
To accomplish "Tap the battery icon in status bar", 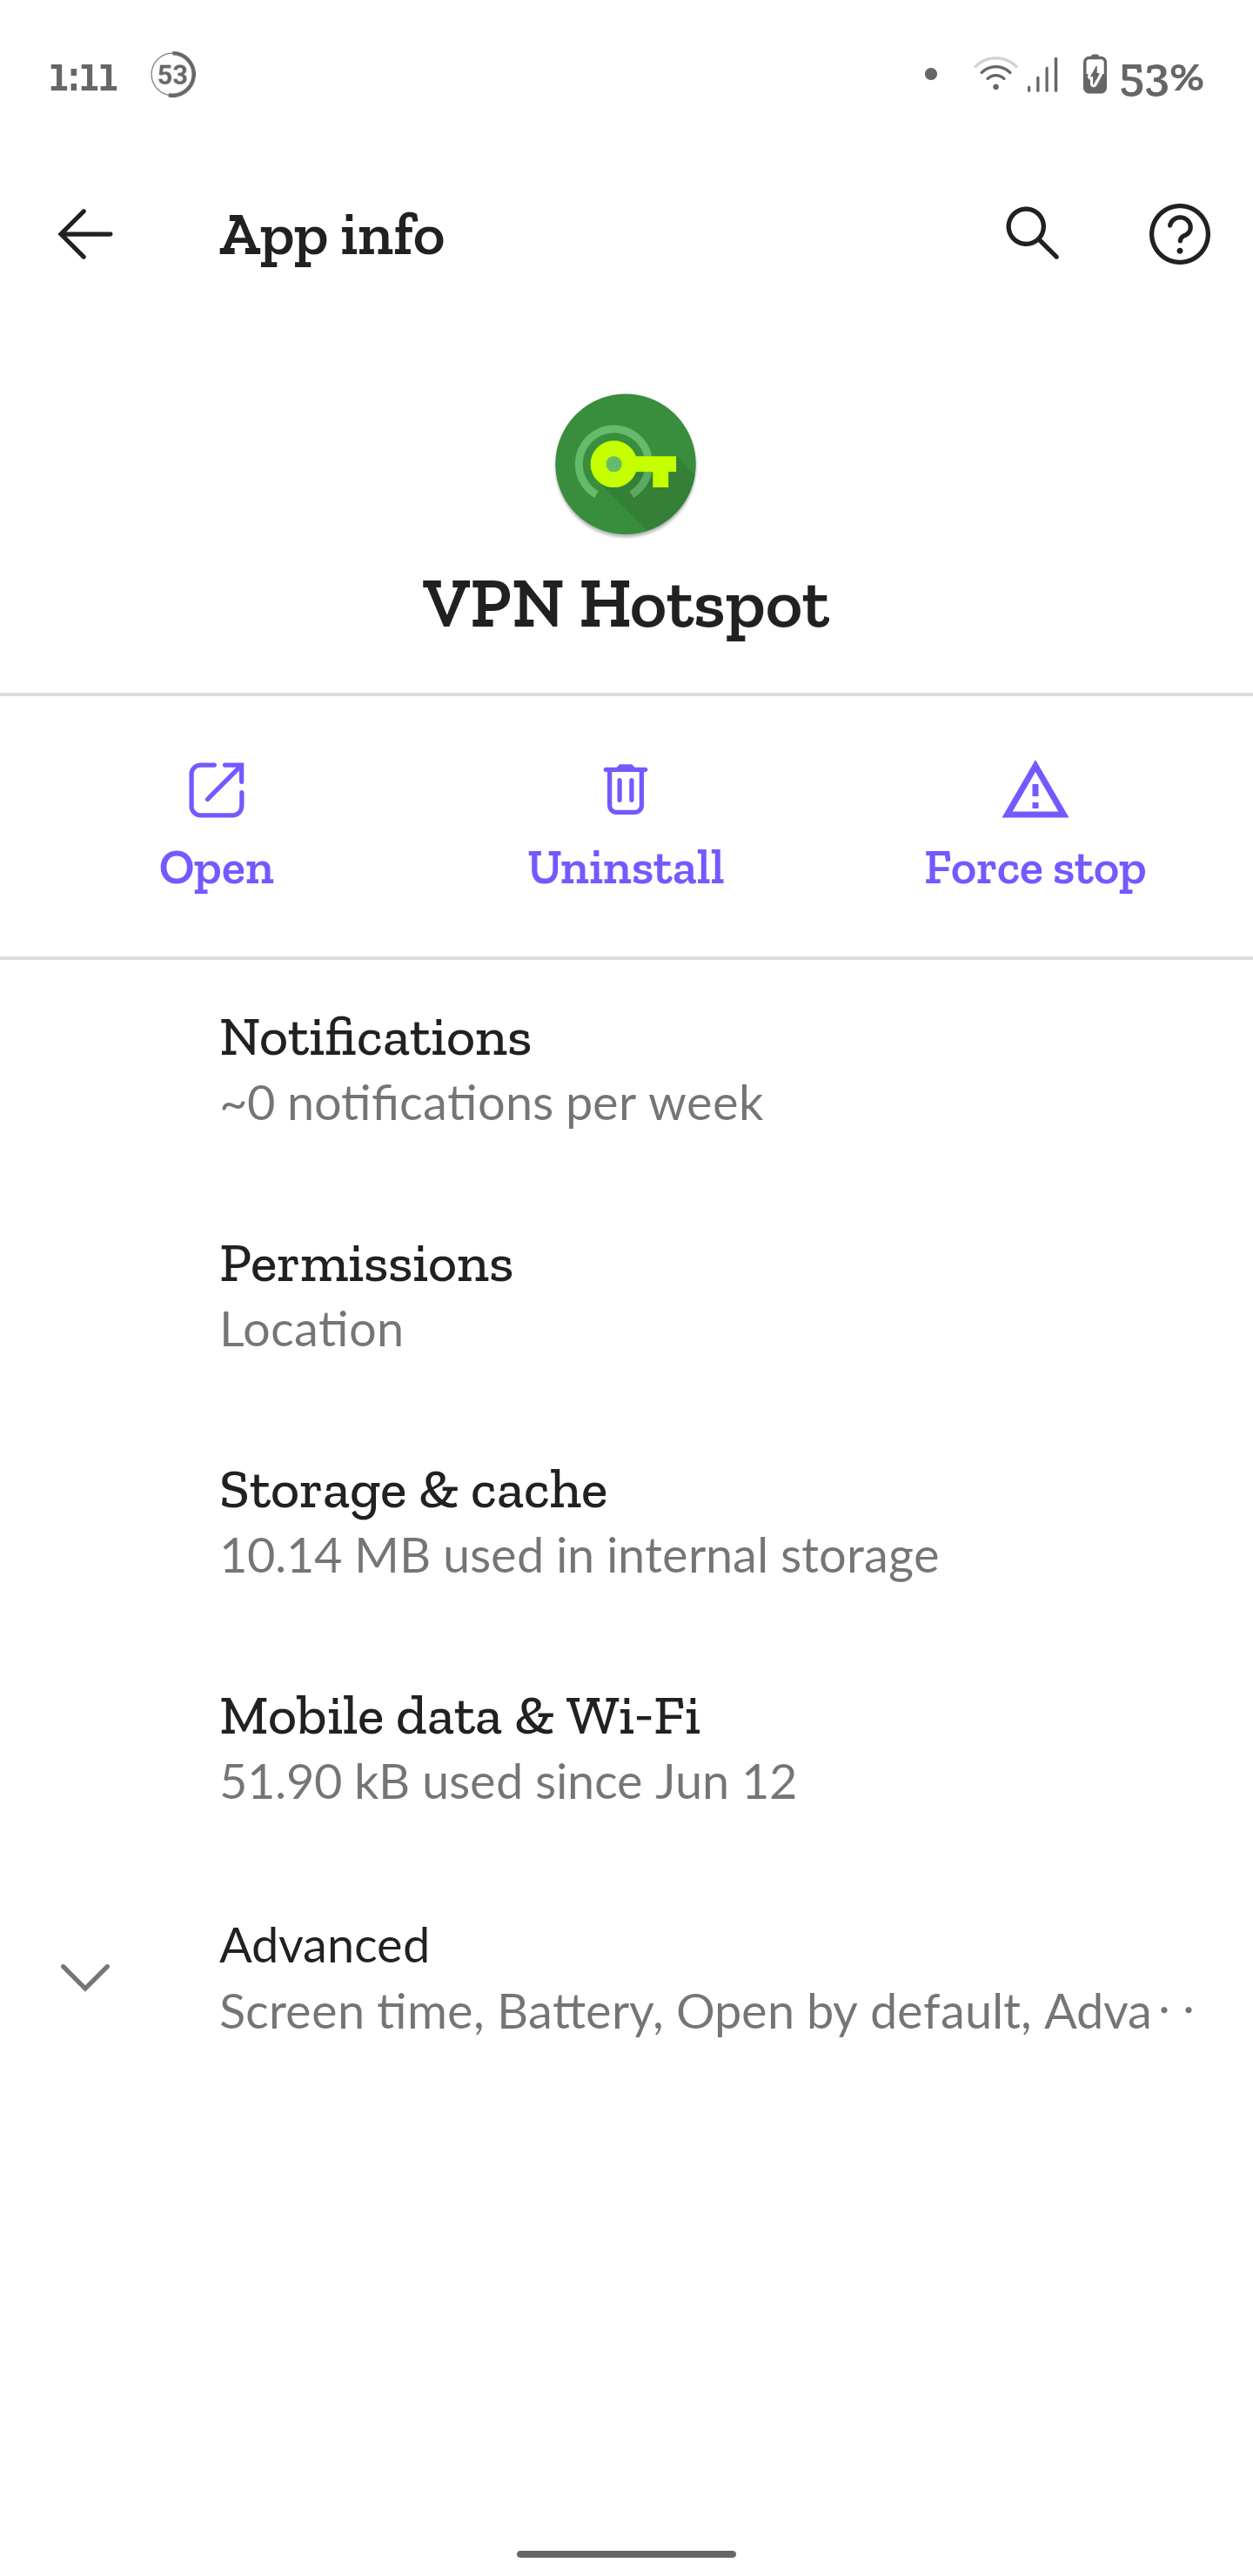I will tap(1095, 75).
